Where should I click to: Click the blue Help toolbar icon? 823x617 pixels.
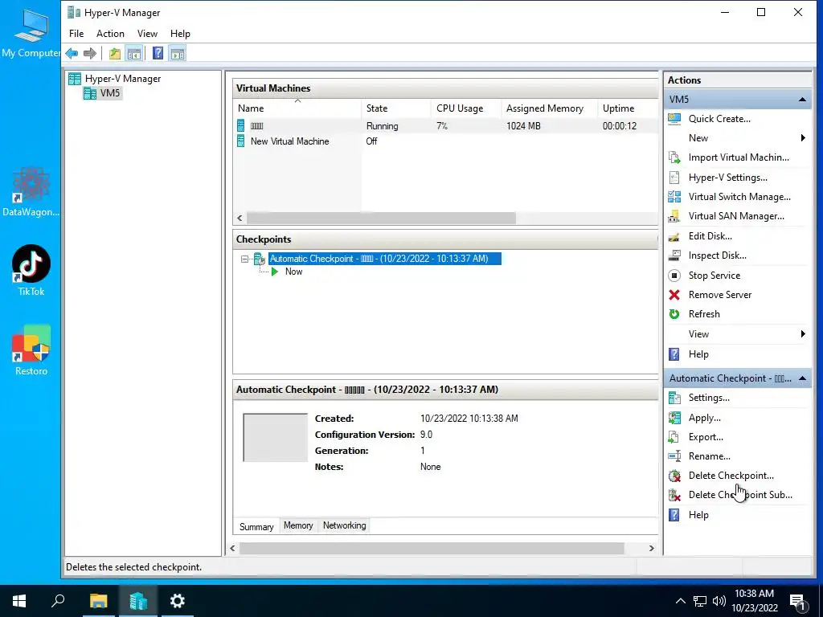point(158,53)
